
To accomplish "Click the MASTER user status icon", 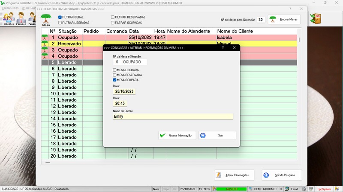I will click(x=215, y=189).
